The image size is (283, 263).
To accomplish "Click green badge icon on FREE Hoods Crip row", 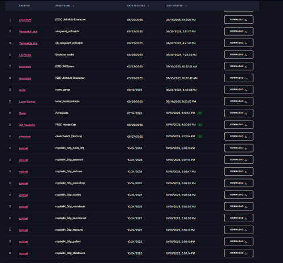I will 200,125.
